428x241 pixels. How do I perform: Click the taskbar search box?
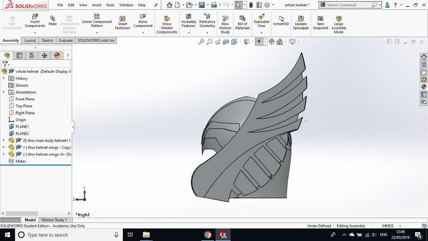point(69,235)
